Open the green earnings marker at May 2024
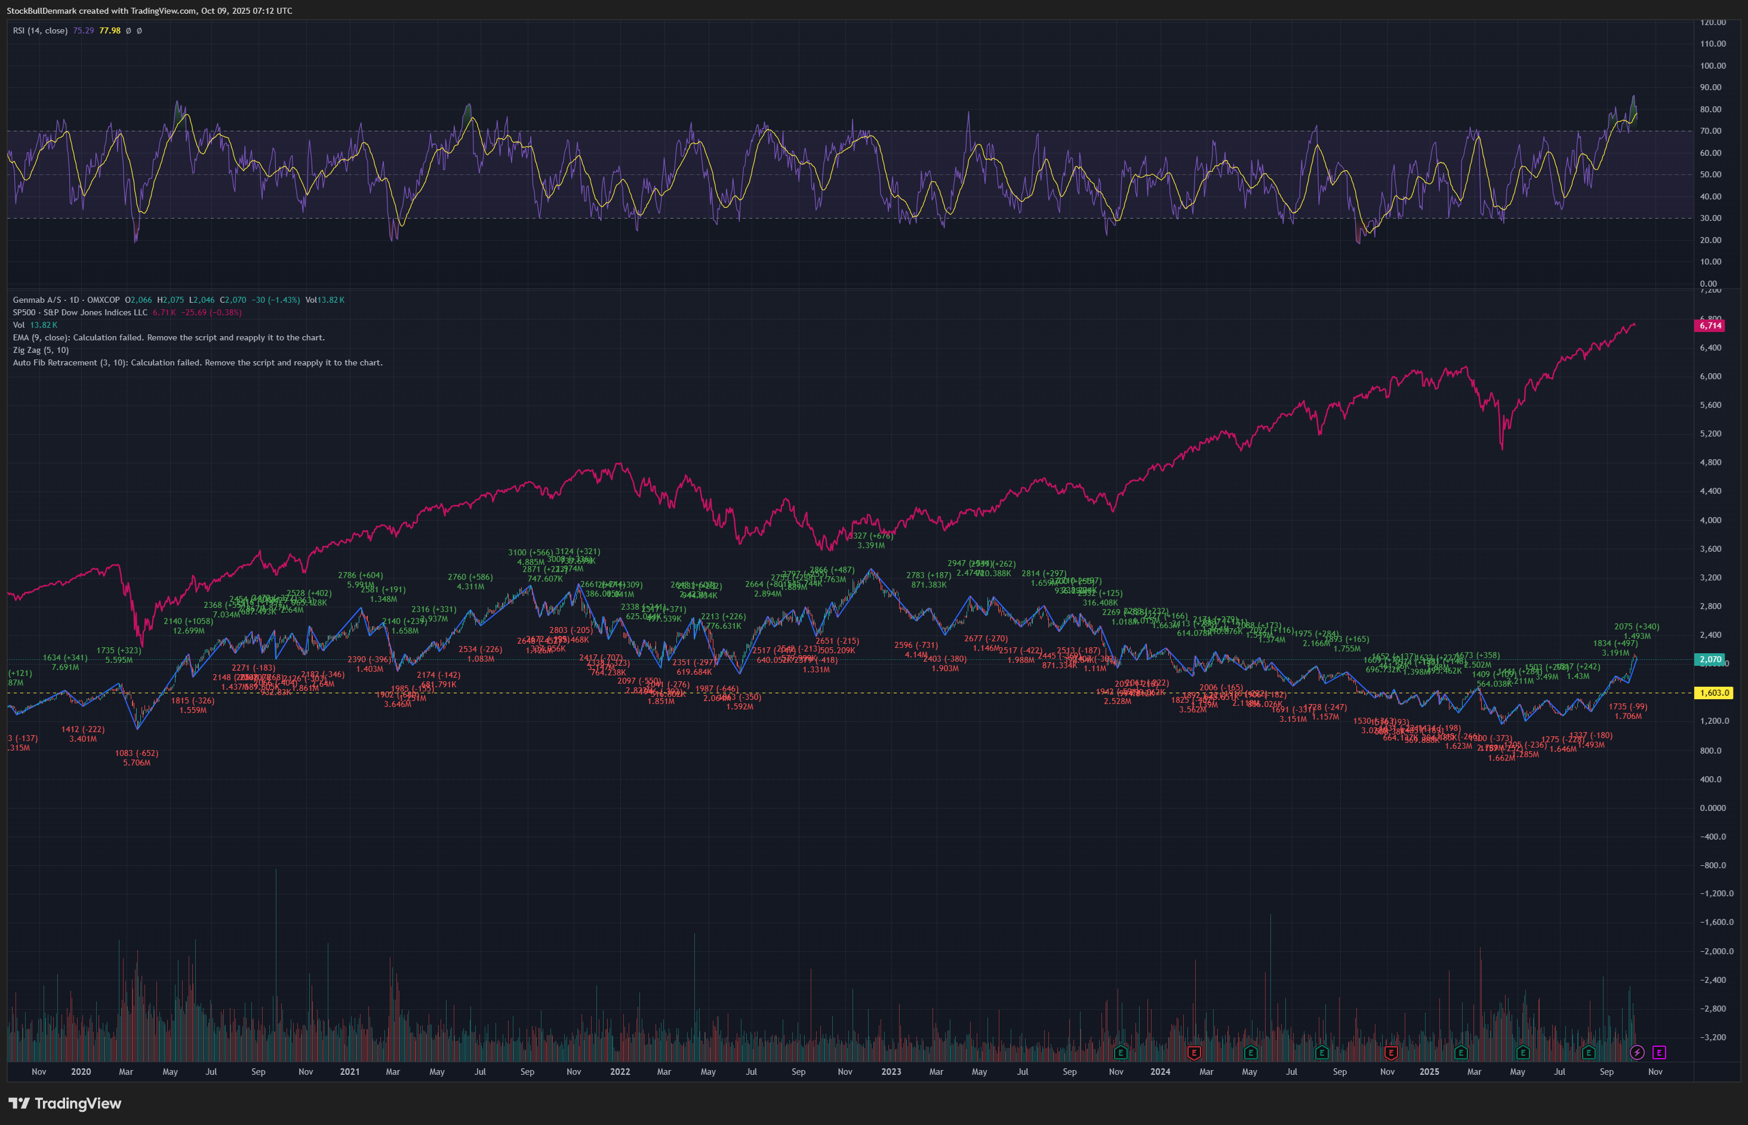This screenshot has width=1748, height=1125. coord(1251,1053)
